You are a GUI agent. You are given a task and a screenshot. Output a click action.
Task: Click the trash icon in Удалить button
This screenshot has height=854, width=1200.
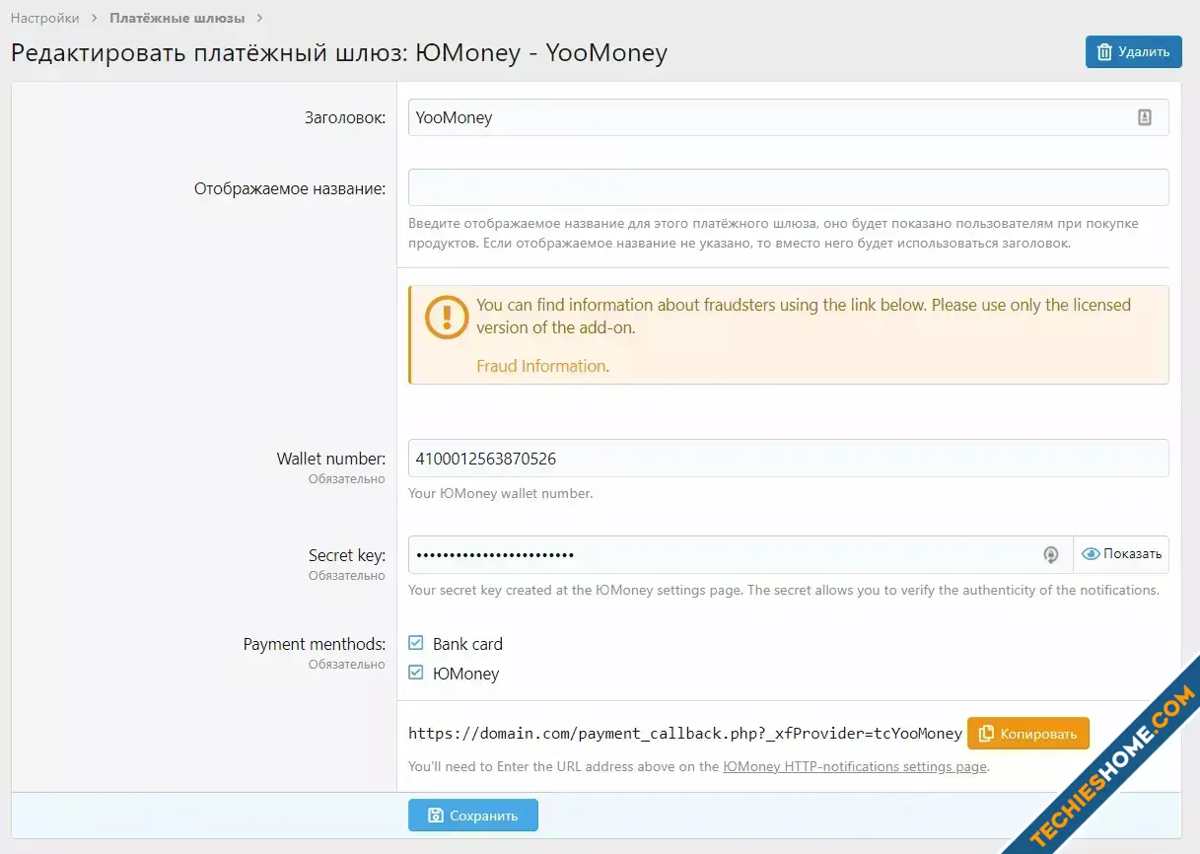pos(1105,52)
